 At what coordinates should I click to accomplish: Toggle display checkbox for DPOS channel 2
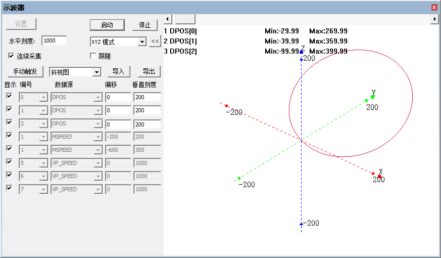click(9, 122)
